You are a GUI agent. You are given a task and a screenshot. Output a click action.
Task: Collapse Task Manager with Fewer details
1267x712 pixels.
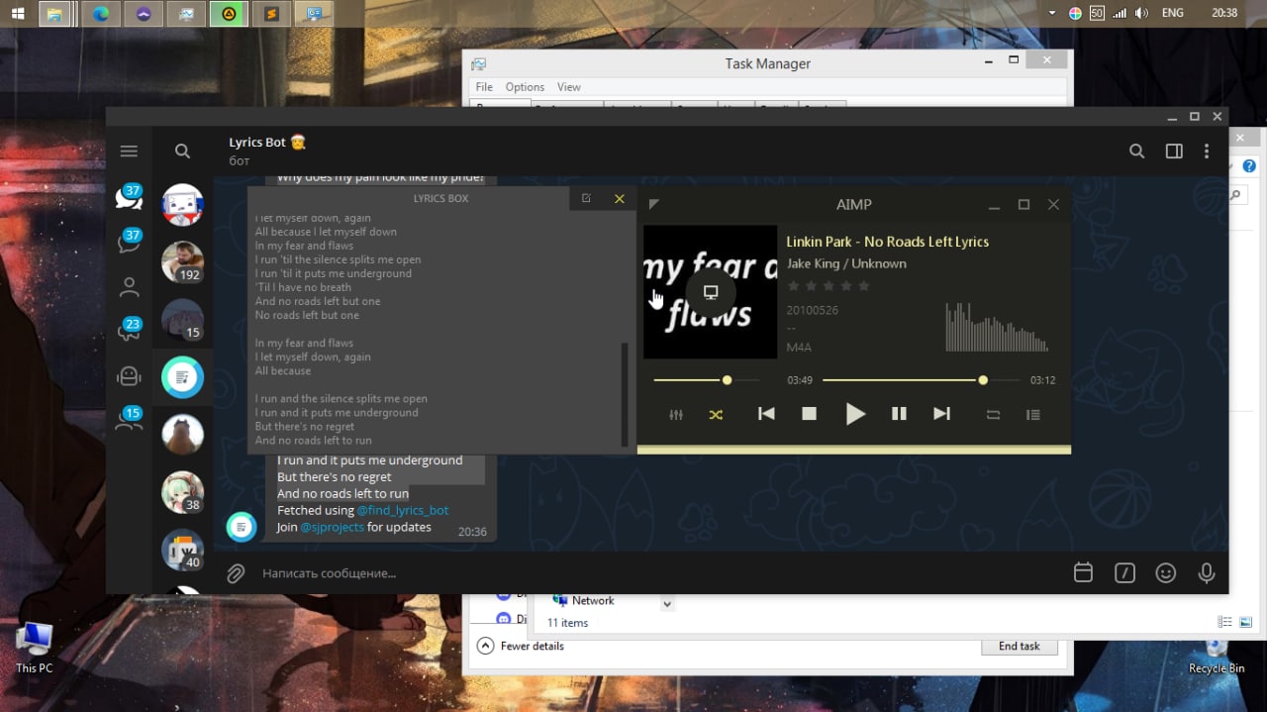tap(521, 646)
